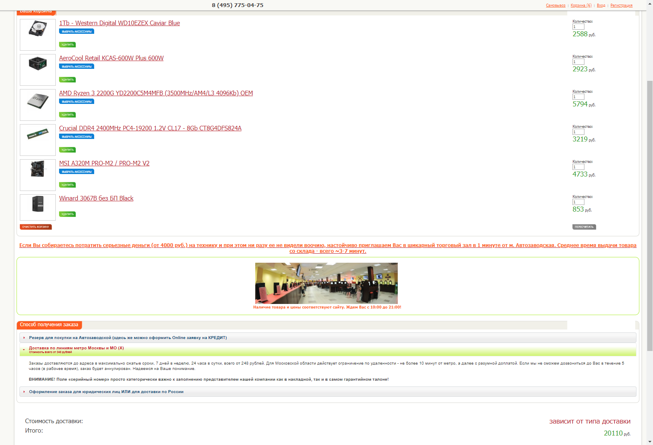Choose accessories for the AMD Ryzen processor
Image resolution: width=653 pixels, height=445 pixels.
(76, 101)
